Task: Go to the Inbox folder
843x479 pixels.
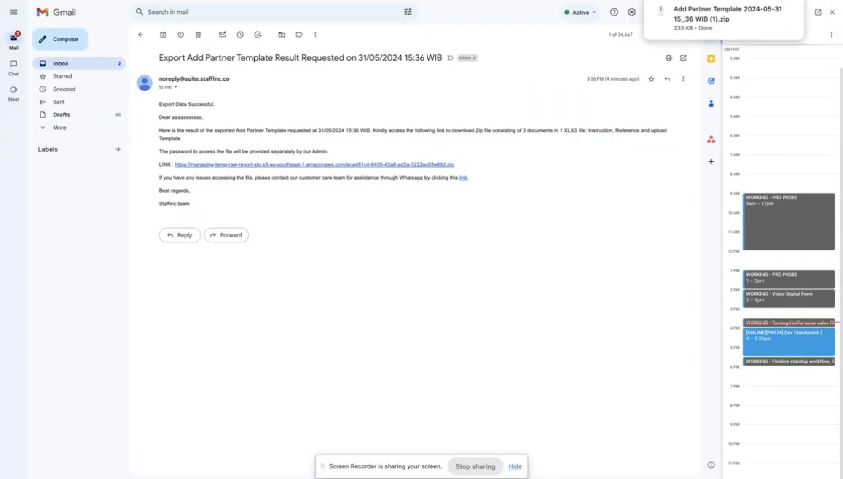Action: [x=79, y=63]
